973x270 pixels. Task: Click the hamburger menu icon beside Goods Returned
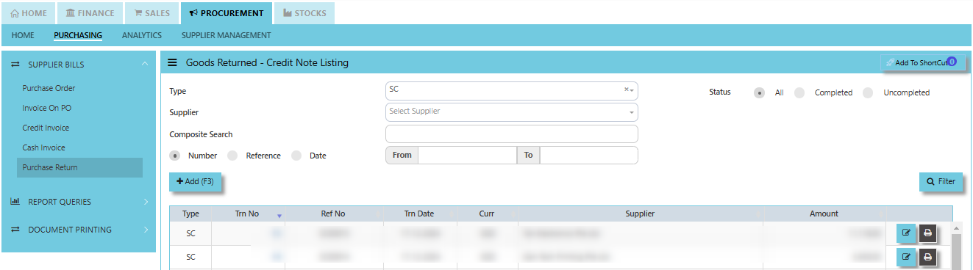[172, 63]
